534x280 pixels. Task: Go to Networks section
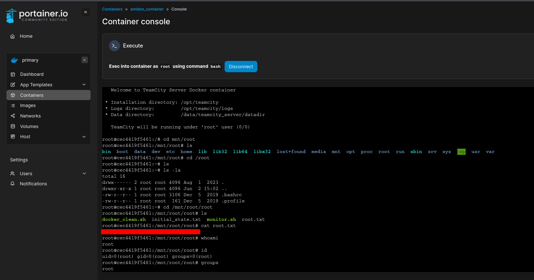pos(48,116)
